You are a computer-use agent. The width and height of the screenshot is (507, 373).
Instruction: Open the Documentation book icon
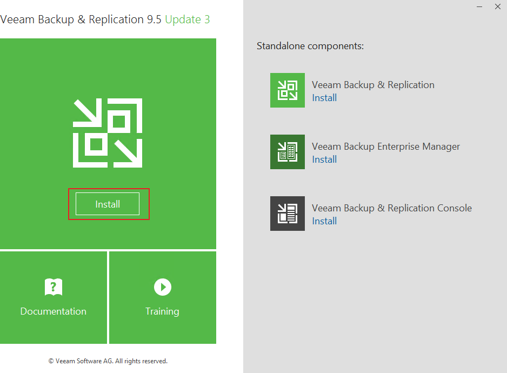pos(54,287)
